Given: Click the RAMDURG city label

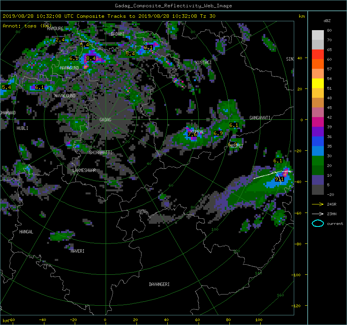Looking at the screenshot, I should coord(55,29).
